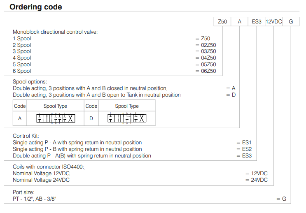Select the 12VDC ordering code box
306x213 pixels.
[273, 22]
